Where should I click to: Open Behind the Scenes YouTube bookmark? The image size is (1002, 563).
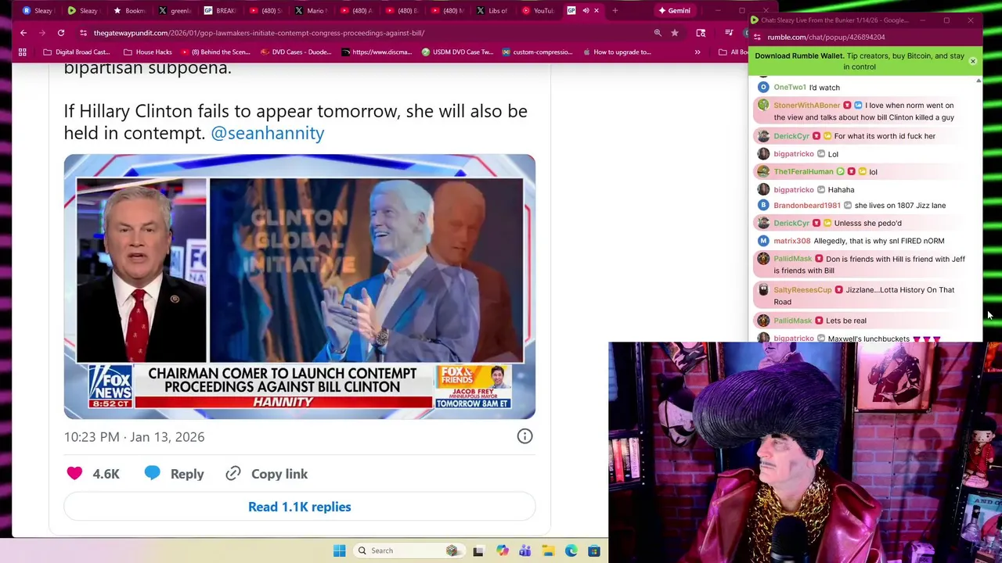point(216,52)
